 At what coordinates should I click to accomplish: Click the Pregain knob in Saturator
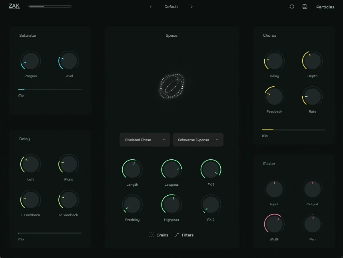coord(30,61)
